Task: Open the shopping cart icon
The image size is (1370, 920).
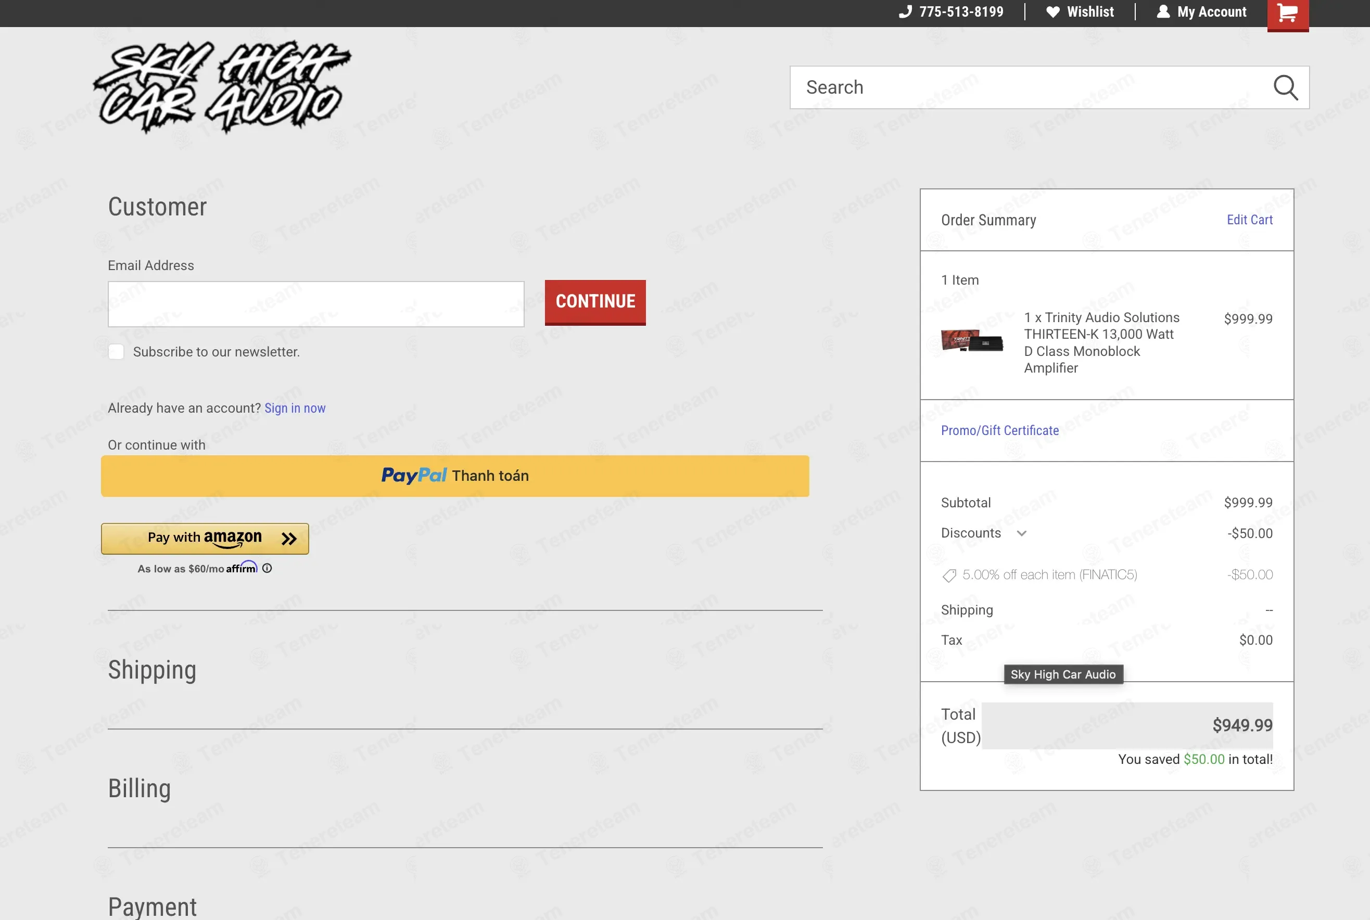Action: pyautogui.click(x=1287, y=13)
